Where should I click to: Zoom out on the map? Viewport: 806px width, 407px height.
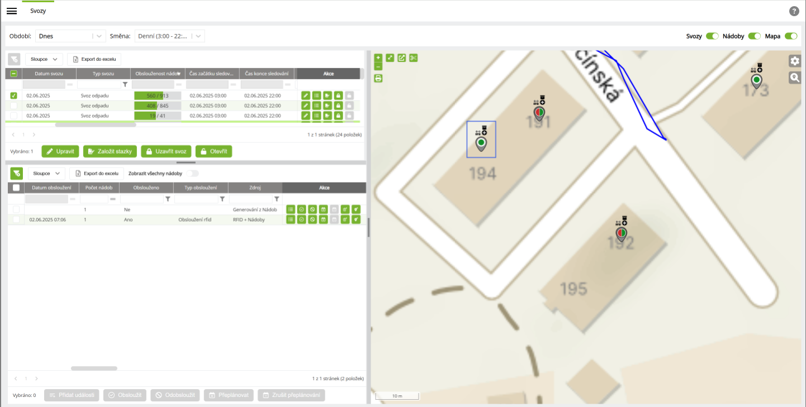[378, 66]
